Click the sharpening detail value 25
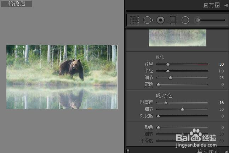 (x=222, y=78)
